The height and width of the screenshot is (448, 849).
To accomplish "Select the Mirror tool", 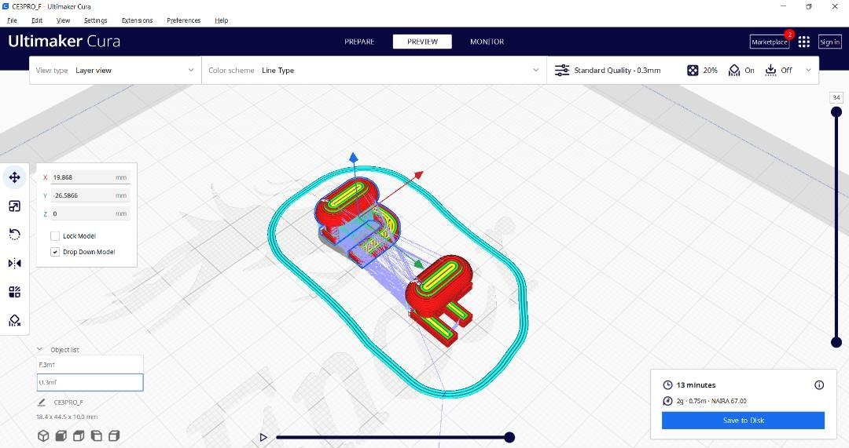I will click(x=15, y=263).
